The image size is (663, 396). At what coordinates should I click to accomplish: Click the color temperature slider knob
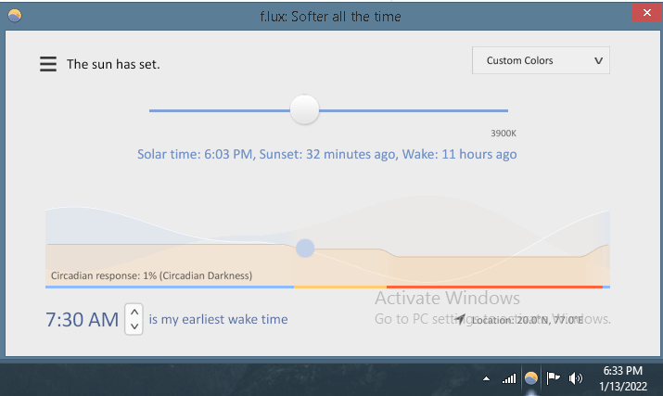pos(304,109)
